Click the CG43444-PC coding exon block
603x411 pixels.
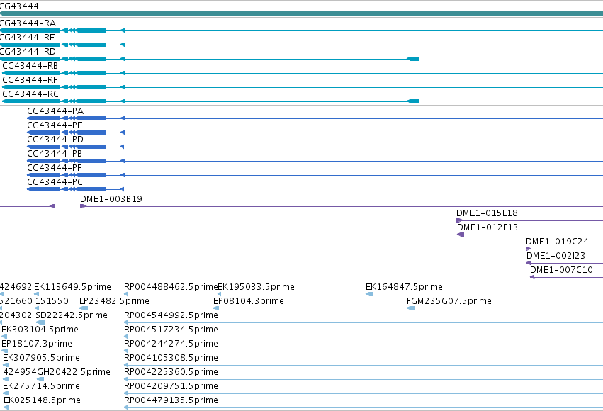(x=91, y=189)
